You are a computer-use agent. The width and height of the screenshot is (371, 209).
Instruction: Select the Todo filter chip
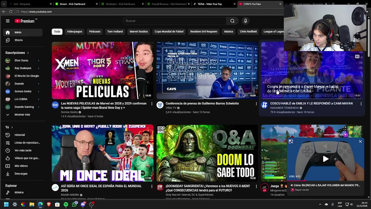coord(57,32)
